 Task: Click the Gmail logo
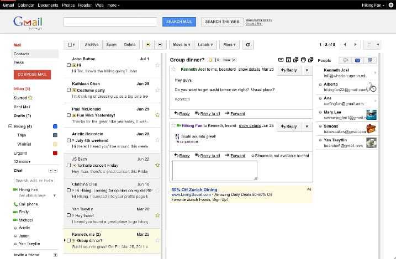(28, 22)
